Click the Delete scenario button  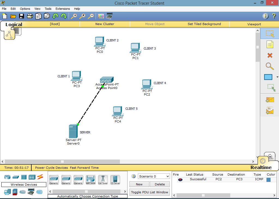(160, 184)
